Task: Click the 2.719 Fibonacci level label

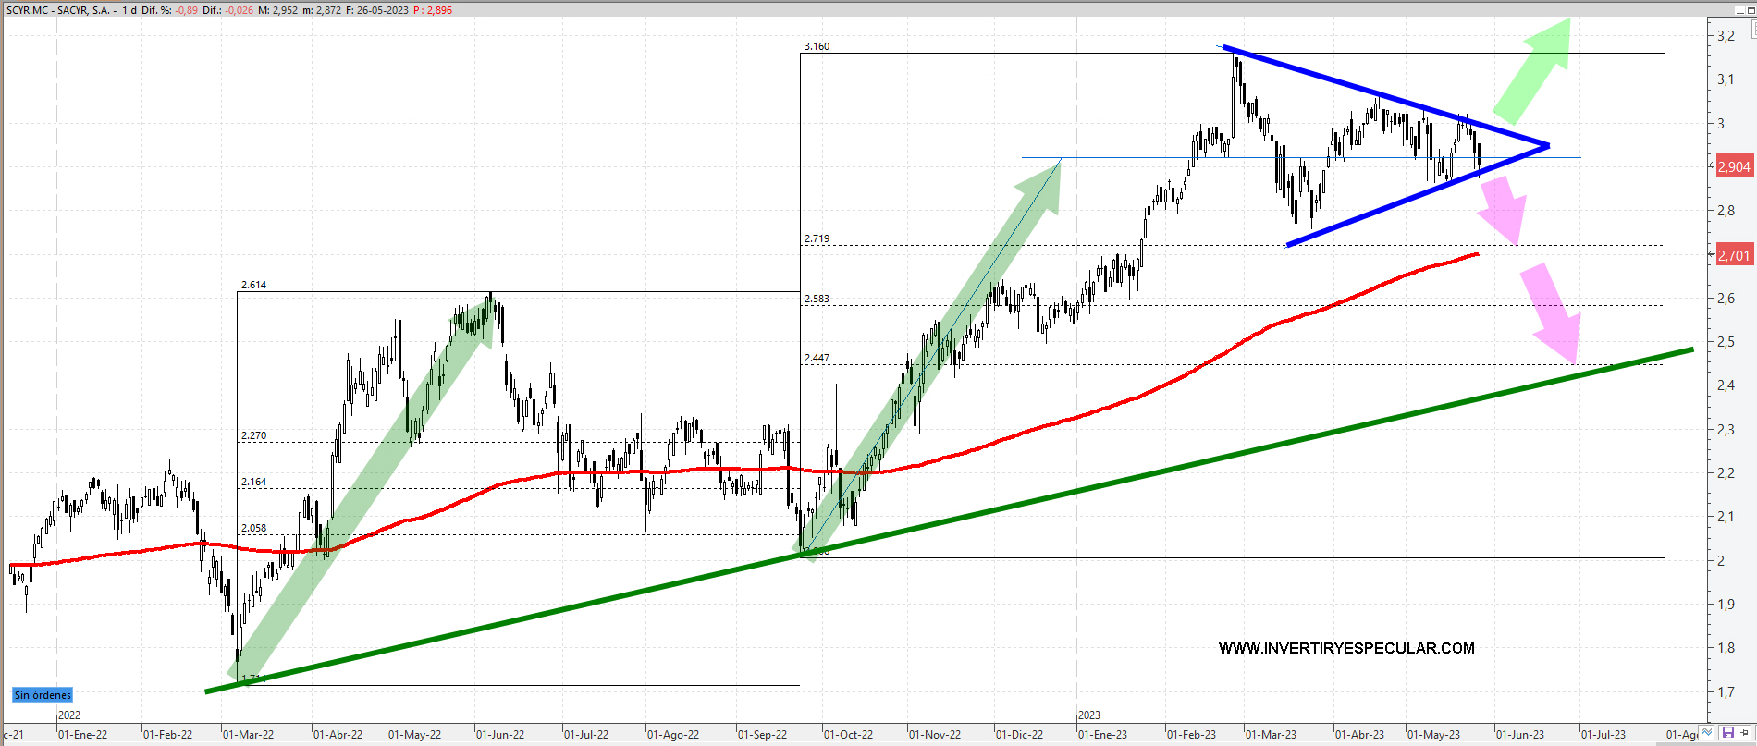Action: [x=817, y=238]
